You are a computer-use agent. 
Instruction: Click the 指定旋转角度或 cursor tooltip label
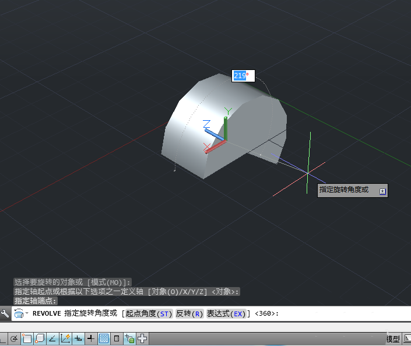click(x=343, y=190)
